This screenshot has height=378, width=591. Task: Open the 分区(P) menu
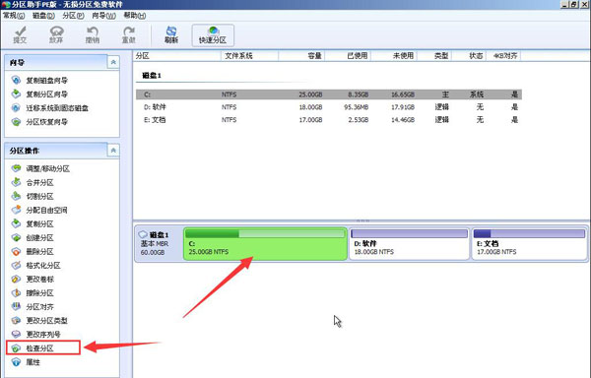click(x=73, y=16)
